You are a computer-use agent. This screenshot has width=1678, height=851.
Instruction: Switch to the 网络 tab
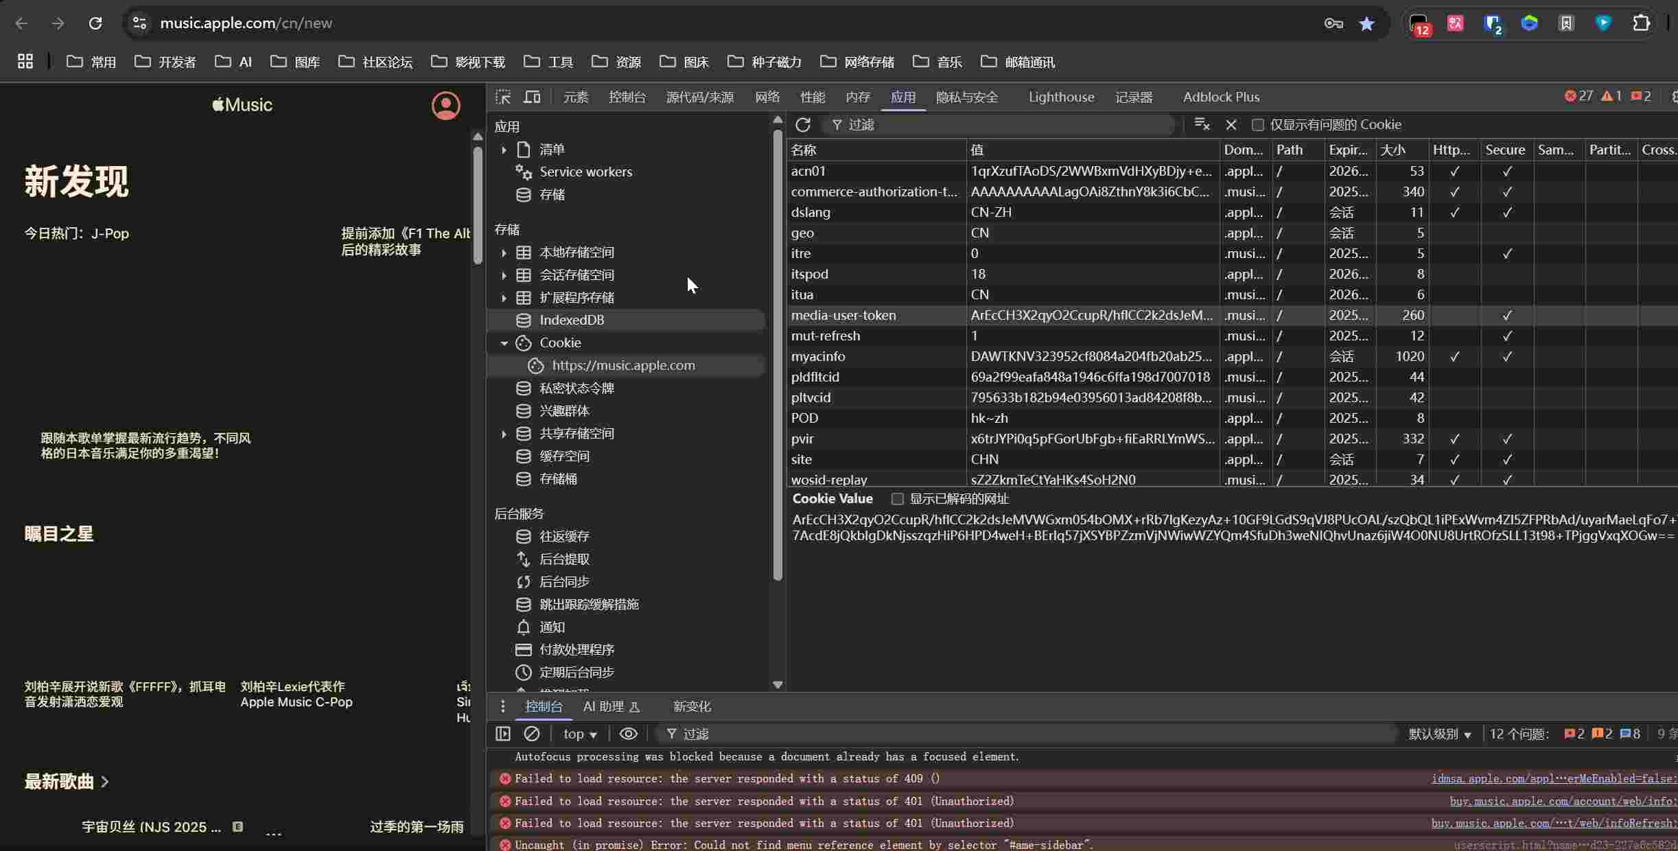(767, 97)
